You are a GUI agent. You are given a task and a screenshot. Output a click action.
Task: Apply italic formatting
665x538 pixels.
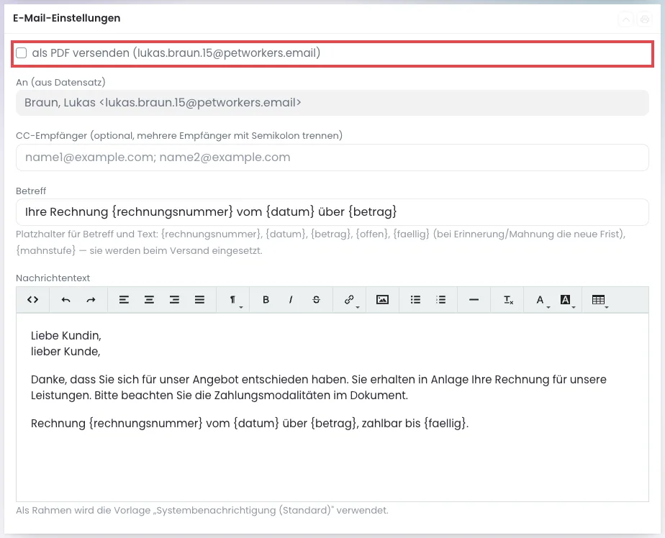coord(291,300)
